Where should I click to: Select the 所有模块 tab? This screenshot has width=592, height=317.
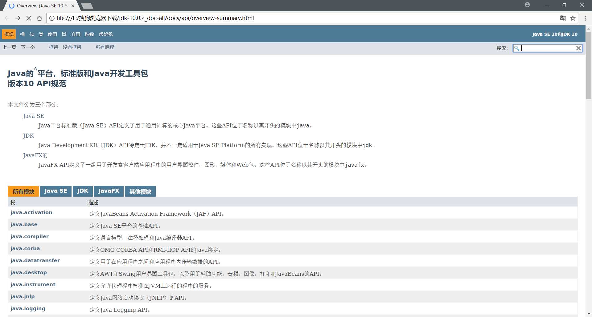pos(23,191)
